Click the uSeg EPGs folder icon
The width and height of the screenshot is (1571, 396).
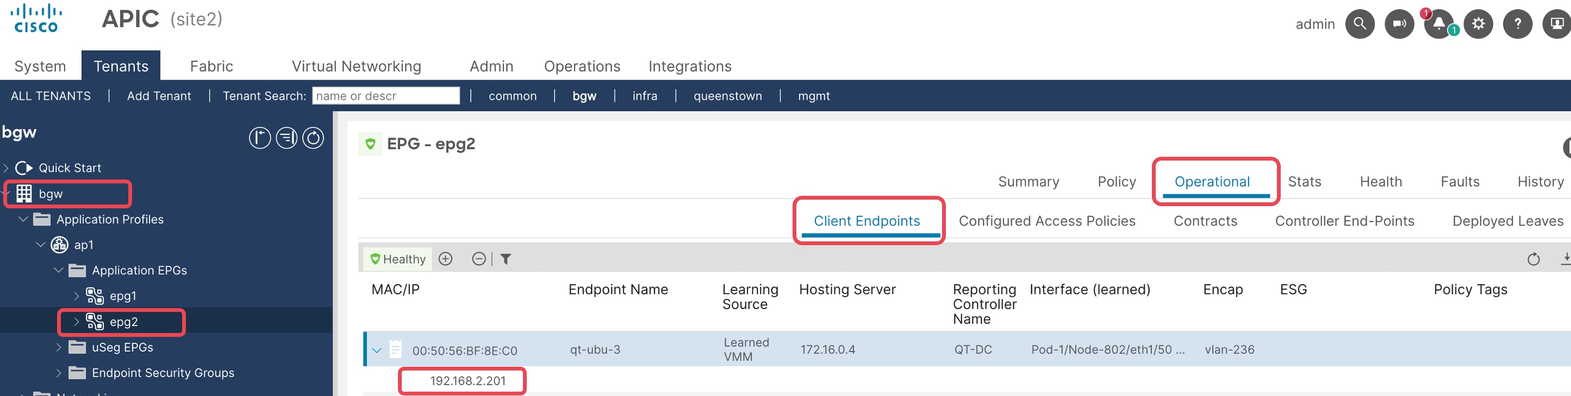coord(77,347)
